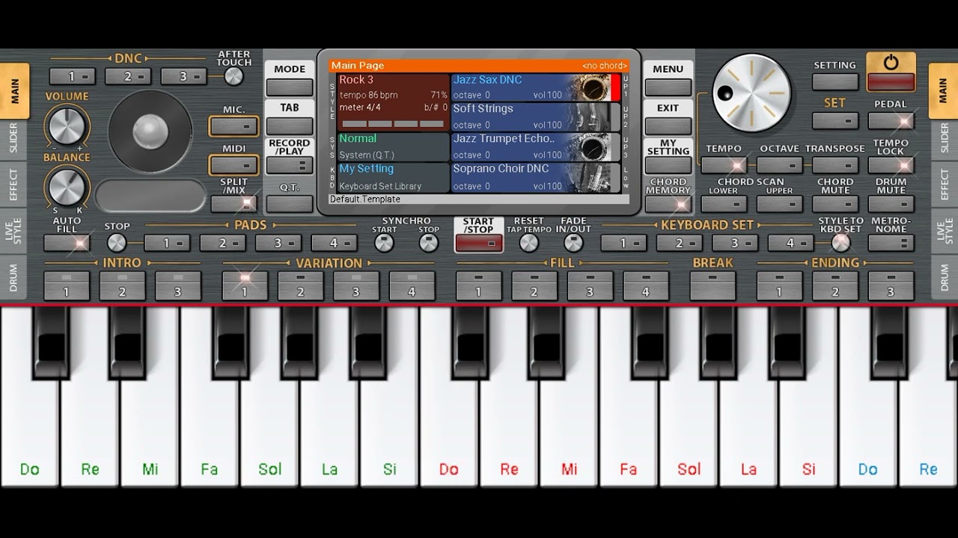Click Chord Scan Upper button
Viewport: 958px width, 538px height.
tap(780, 203)
